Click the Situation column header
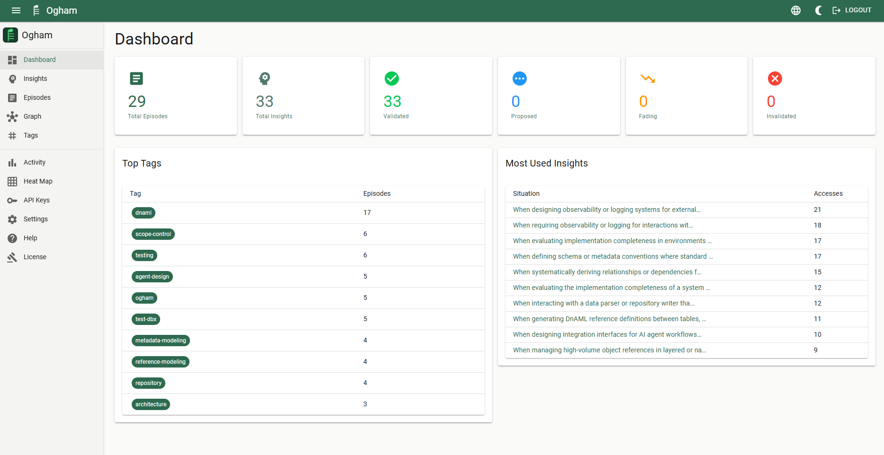 click(x=526, y=193)
